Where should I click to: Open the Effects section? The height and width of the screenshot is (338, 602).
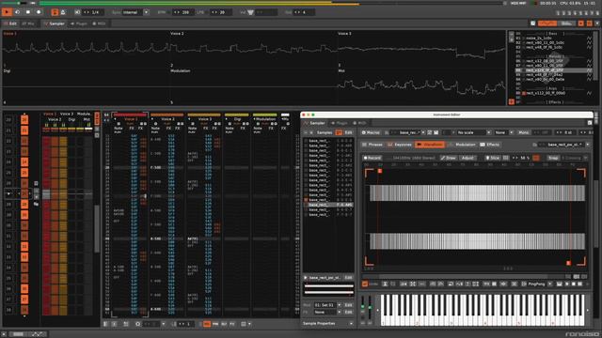click(489, 145)
